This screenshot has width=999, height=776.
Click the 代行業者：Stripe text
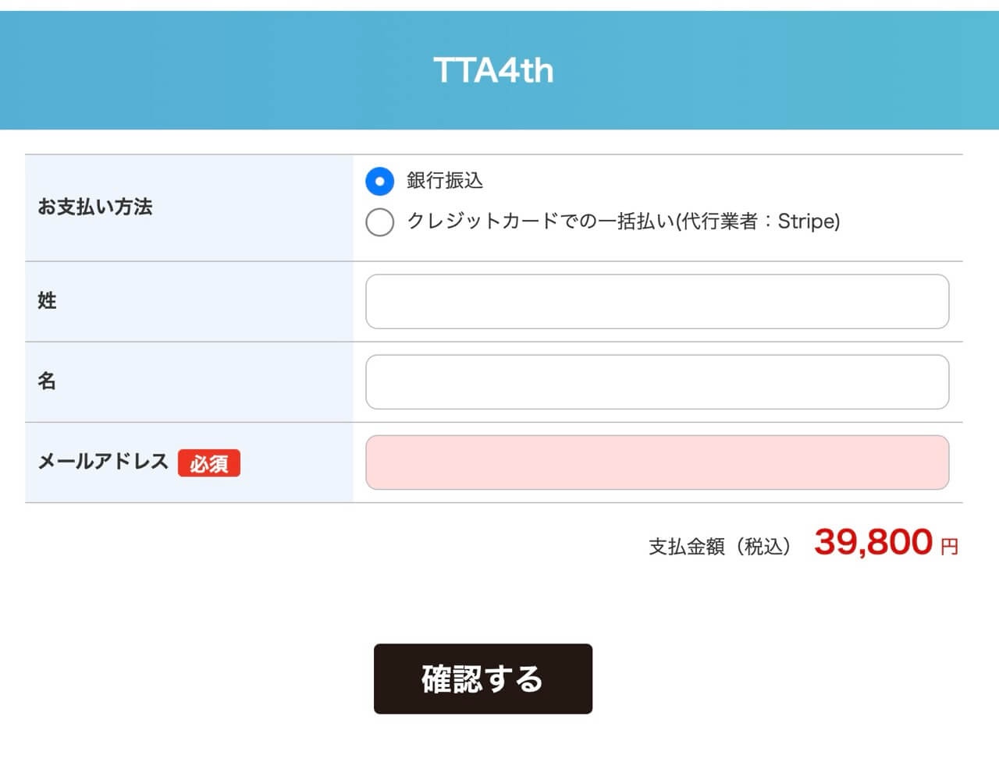(757, 221)
